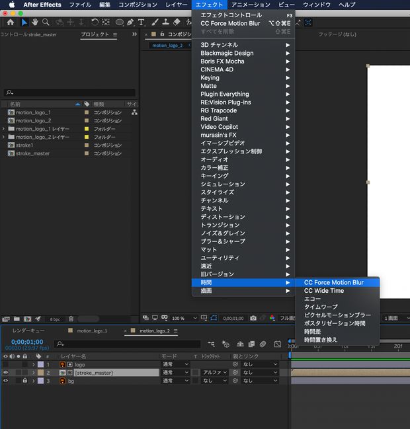Select the Brush tool
Viewport: 410px width, 429px height.
(x=155, y=22)
